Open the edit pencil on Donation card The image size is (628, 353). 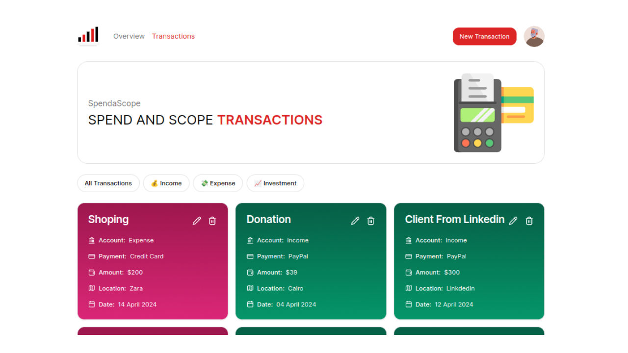pos(355,221)
